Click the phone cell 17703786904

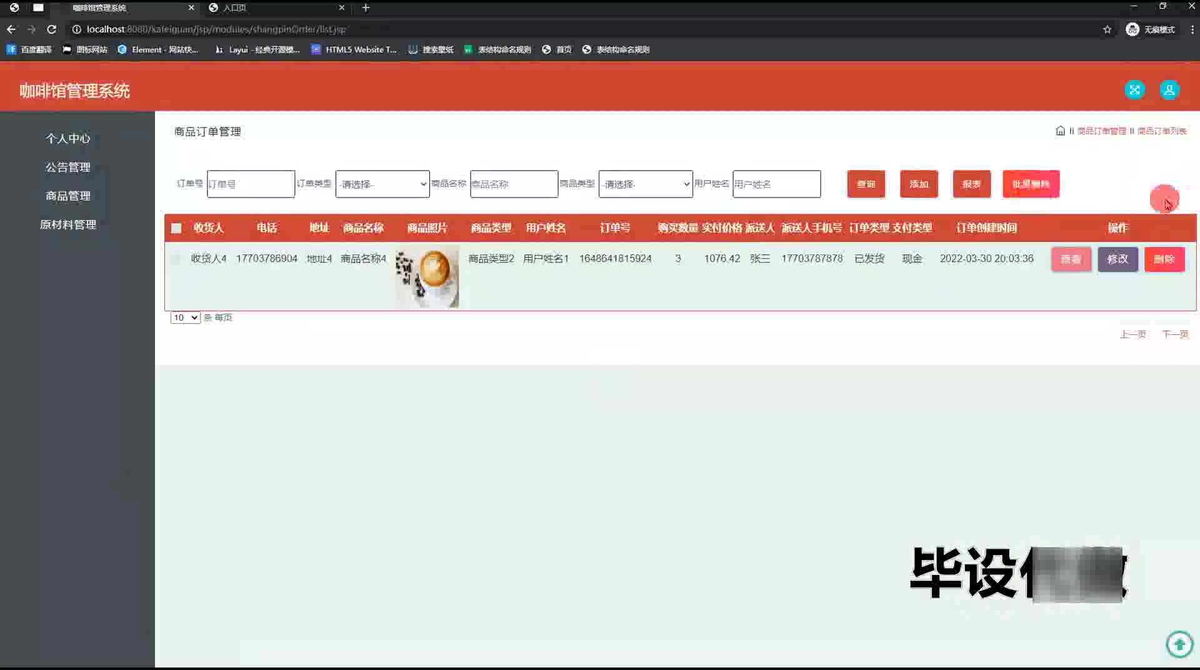(x=267, y=259)
